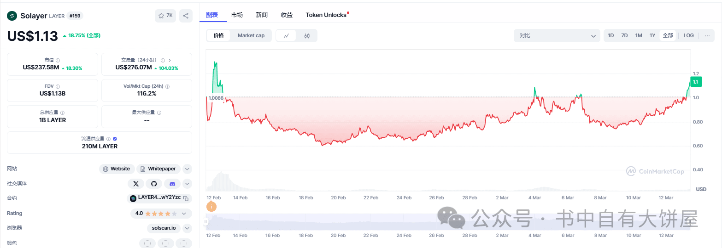
Task: Click the 1B LAYER total supply value
Action: 53,120
